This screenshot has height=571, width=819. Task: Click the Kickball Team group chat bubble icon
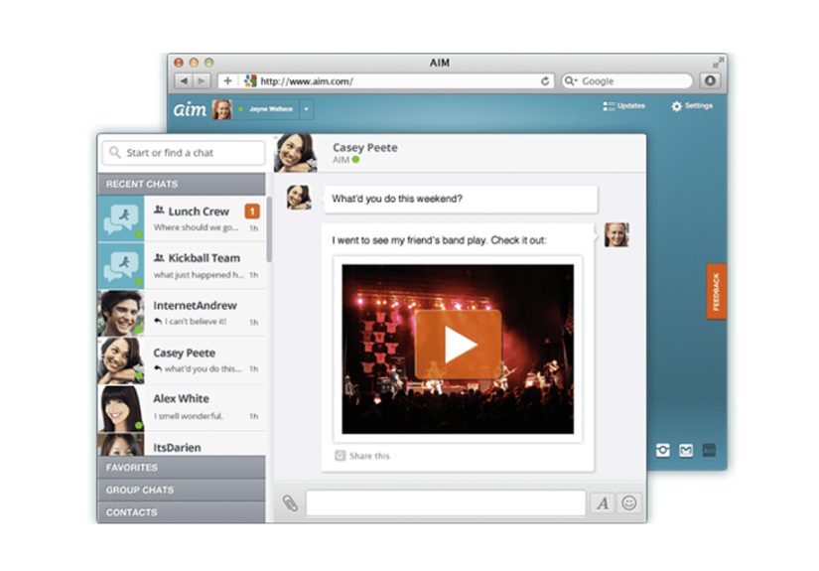coord(121,265)
